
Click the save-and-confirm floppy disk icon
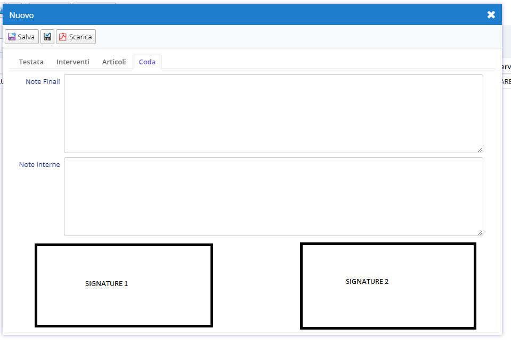pos(47,37)
